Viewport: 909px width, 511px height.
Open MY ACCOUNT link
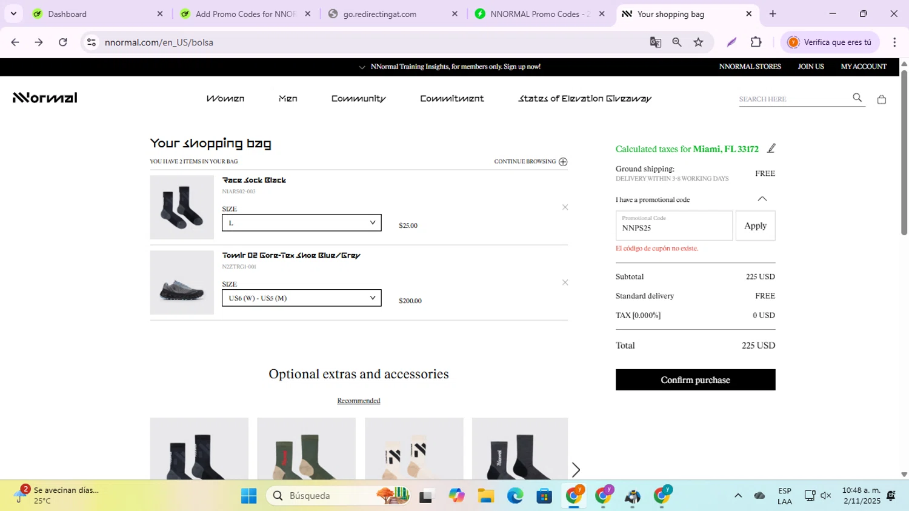pos(864,67)
